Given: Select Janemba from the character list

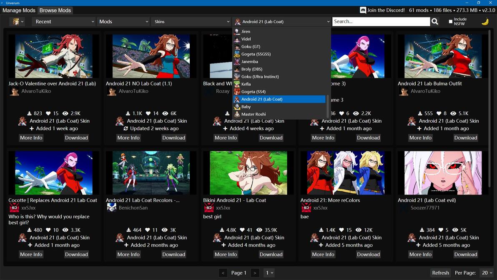Looking at the screenshot, I should 279,61.
